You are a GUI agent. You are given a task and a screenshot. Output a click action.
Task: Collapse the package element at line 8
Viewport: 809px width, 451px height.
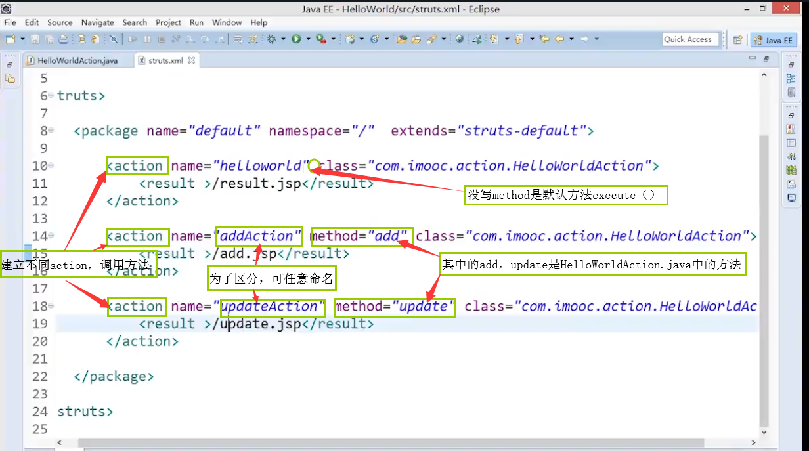(51, 131)
